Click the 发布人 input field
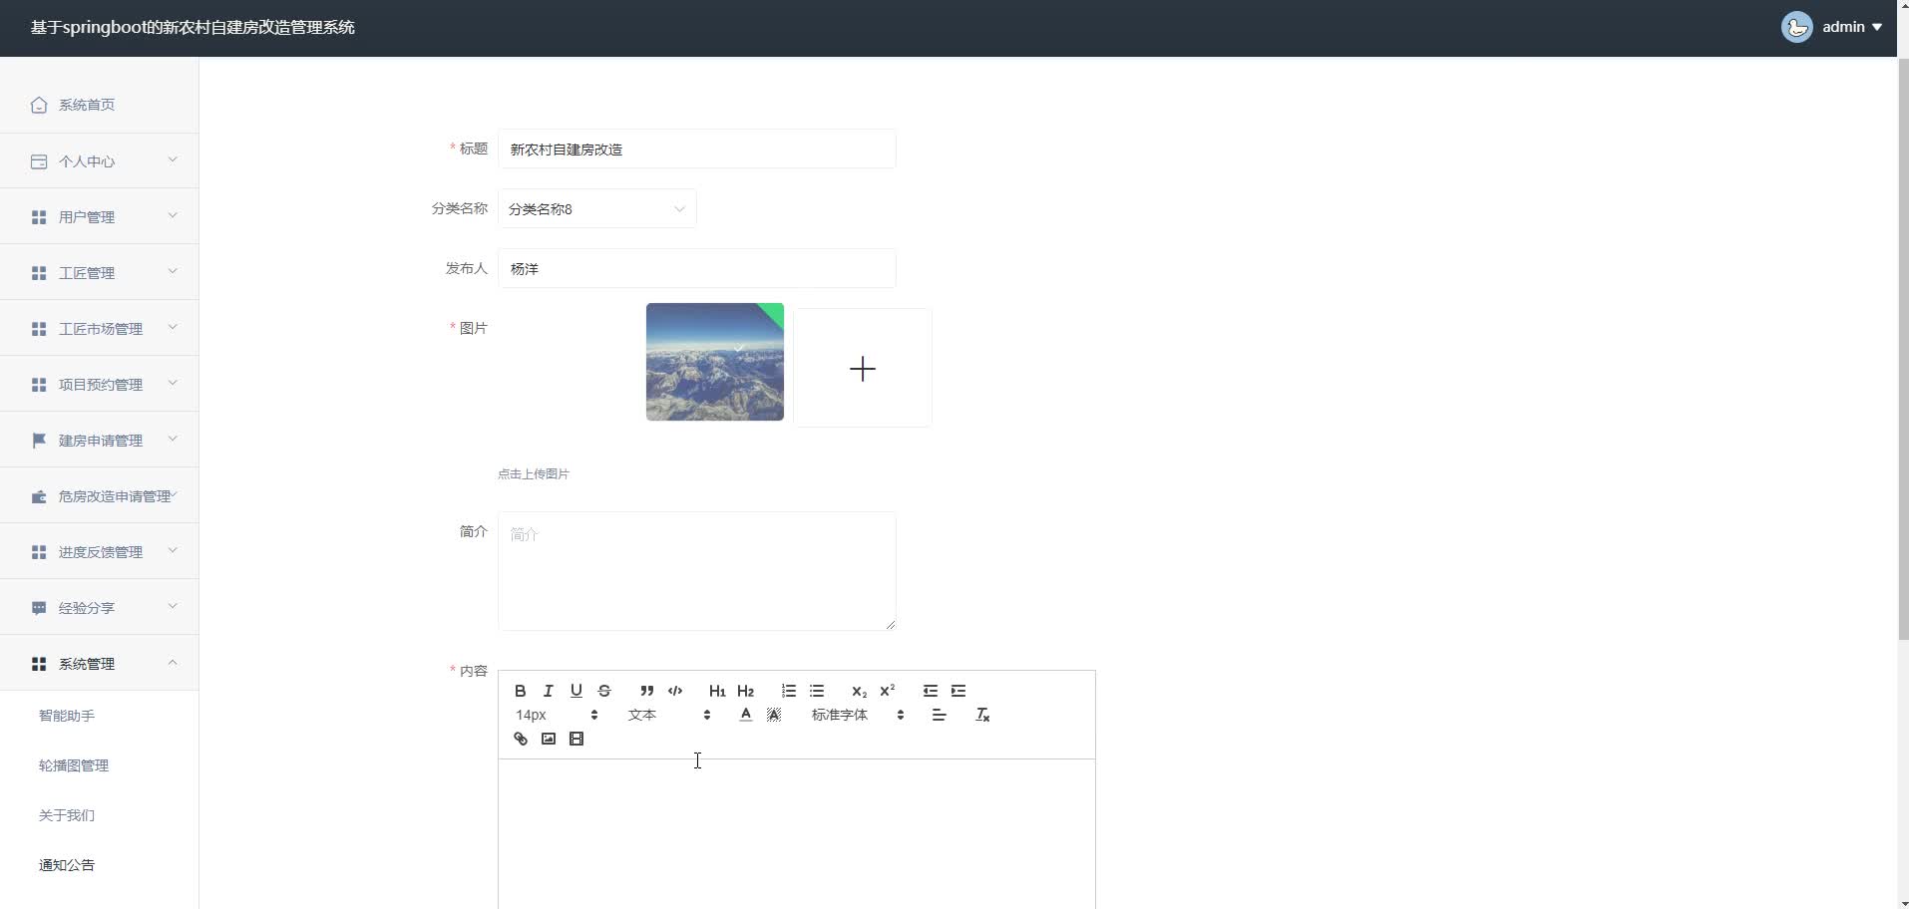Screen dimensions: 1909x909 coord(696,268)
